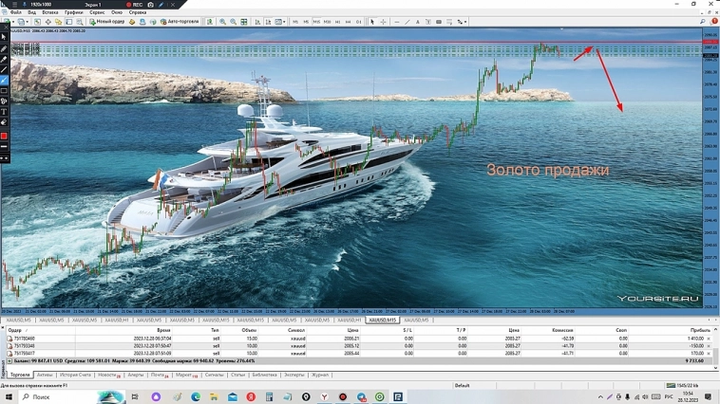The image size is (720, 404).
Task: Open the Алерты terminal tab
Action: 136,375
